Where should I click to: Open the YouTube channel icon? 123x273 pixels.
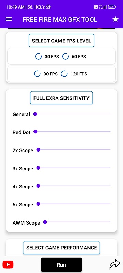pos(8,265)
